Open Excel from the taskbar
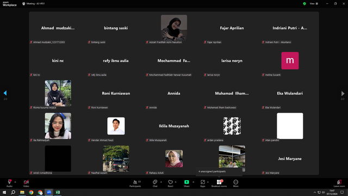Image resolution: width=348 pixels, height=196 pixels. (58, 192)
